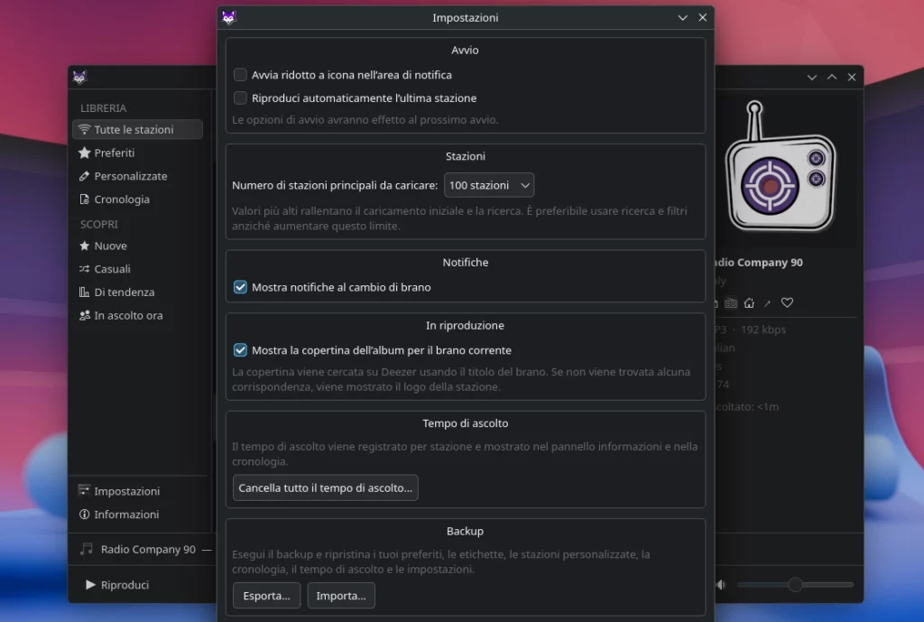924x622 pixels.
Task: Add station to favorites with heart icon
Action: click(787, 303)
